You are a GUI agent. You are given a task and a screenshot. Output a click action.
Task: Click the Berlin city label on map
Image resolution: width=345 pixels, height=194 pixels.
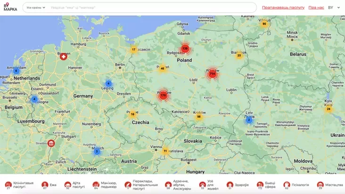tap(120, 65)
